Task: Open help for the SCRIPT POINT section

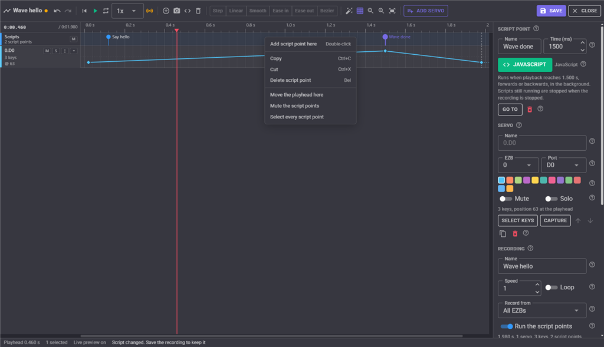Action: (x=536, y=28)
